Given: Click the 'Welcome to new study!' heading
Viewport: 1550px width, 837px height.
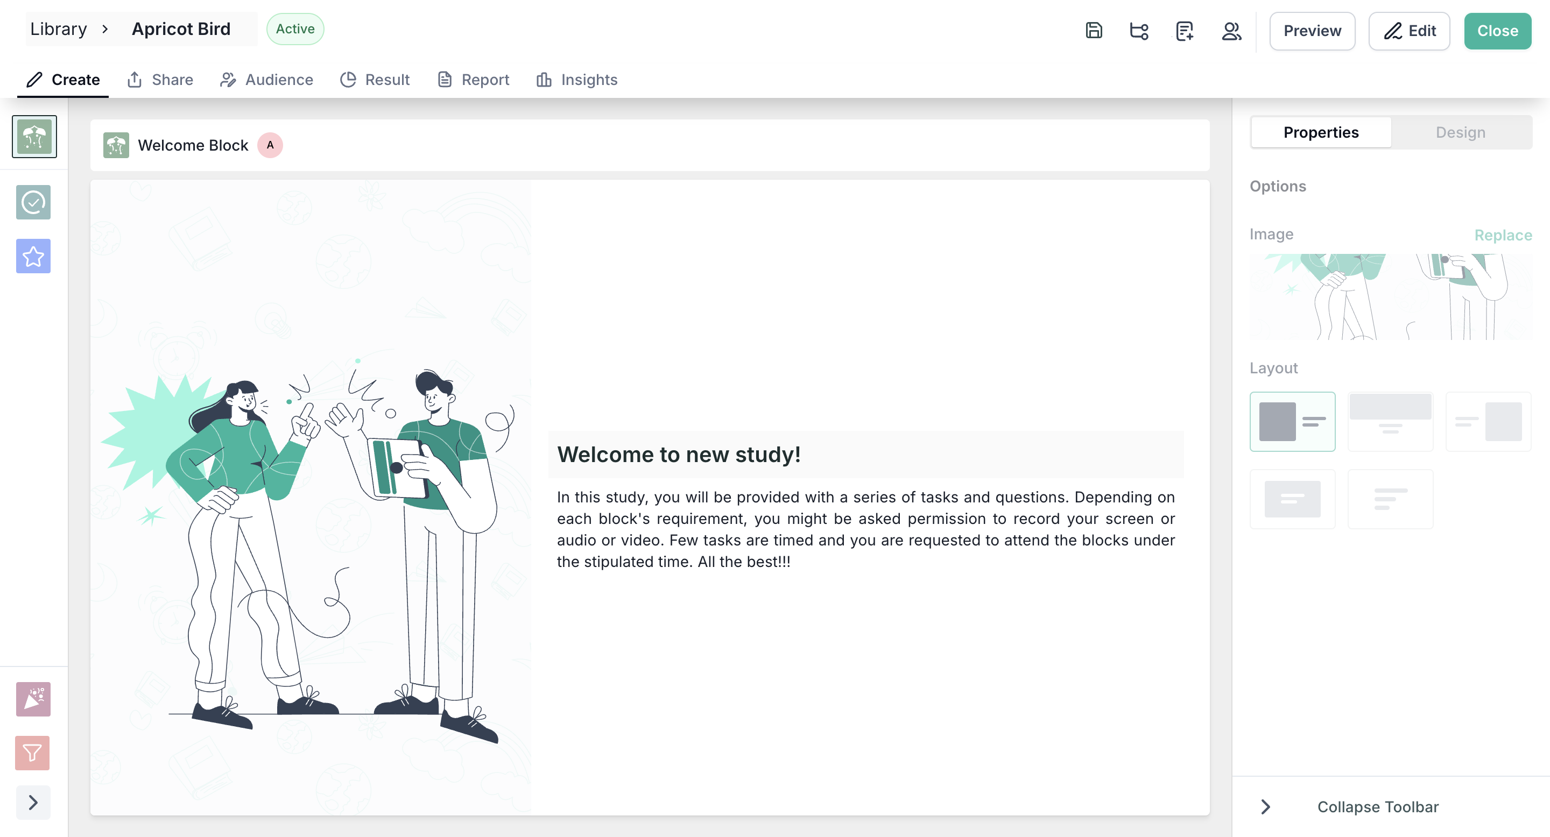Looking at the screenshot, I should point(679,455).
